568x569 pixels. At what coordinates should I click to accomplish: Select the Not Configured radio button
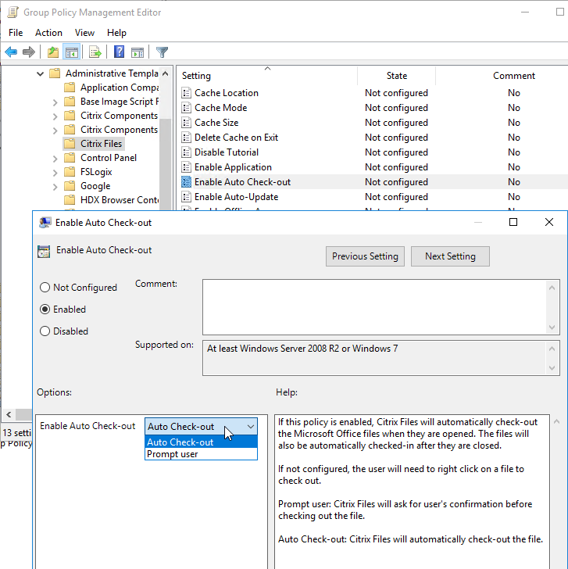(45, 288)
